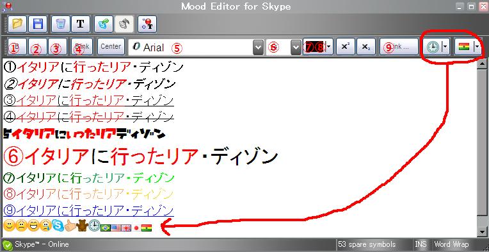The width and height of the screenshot is (489, 252).
Task: Apply superscript with the x² button
Action: click(346, 47)
